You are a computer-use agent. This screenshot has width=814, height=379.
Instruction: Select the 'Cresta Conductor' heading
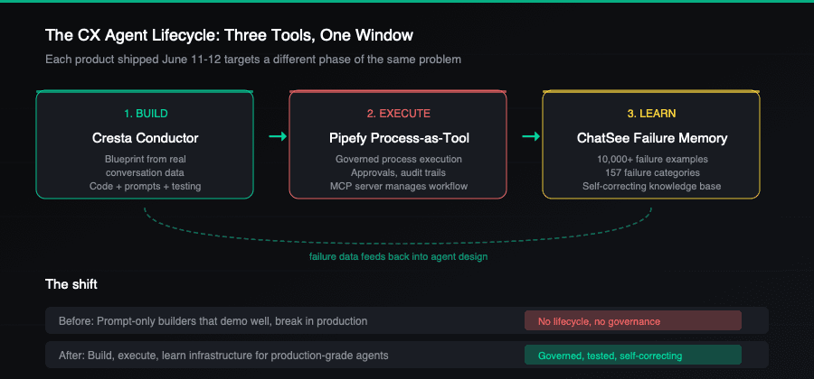pyautogui.click(x=145, y=138)
